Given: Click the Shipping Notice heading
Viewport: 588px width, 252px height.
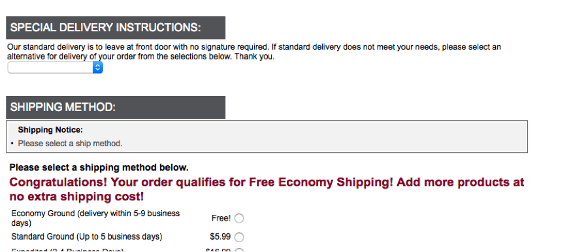Looking at the screenshot, I should tap(50, 130).
